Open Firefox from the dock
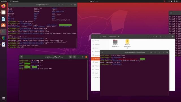 [3, 6]
